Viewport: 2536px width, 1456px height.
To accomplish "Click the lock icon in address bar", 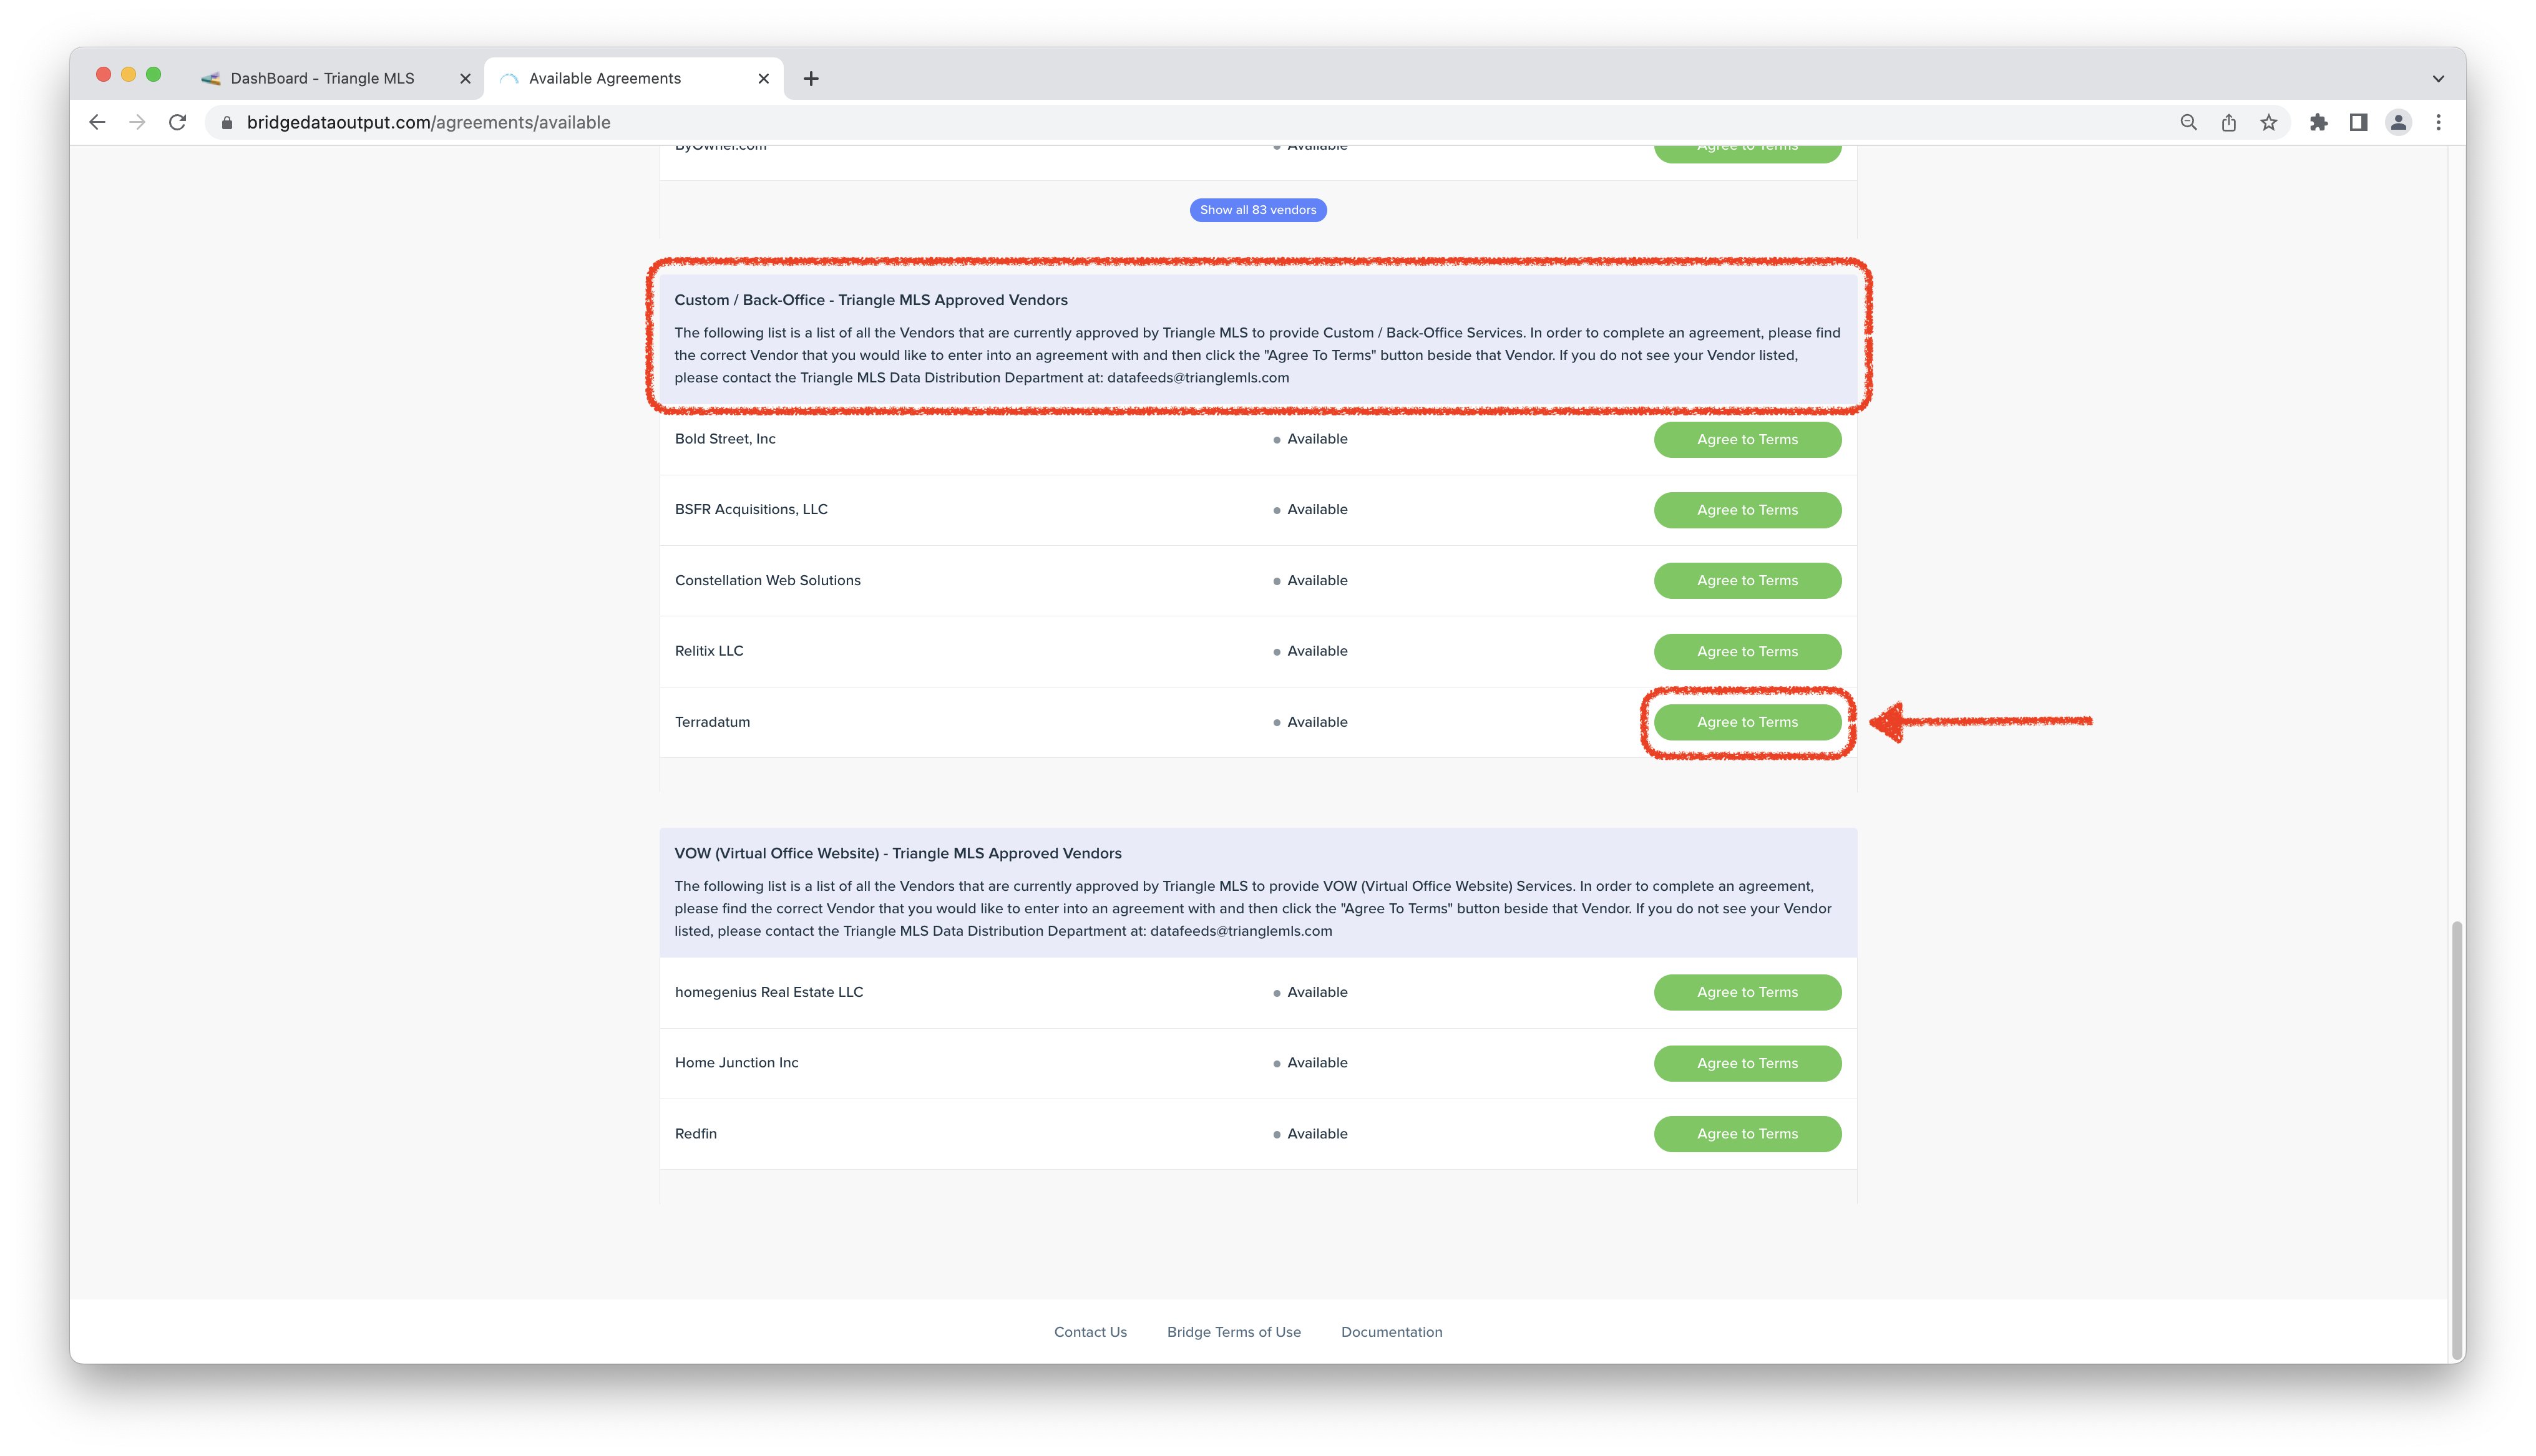I will [x=227, y=122].
